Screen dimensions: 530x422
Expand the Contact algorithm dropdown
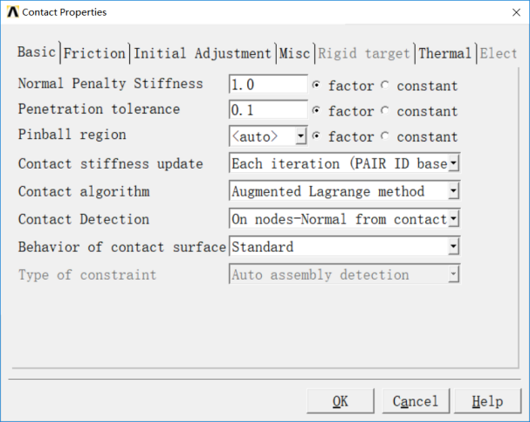point(453,191)
